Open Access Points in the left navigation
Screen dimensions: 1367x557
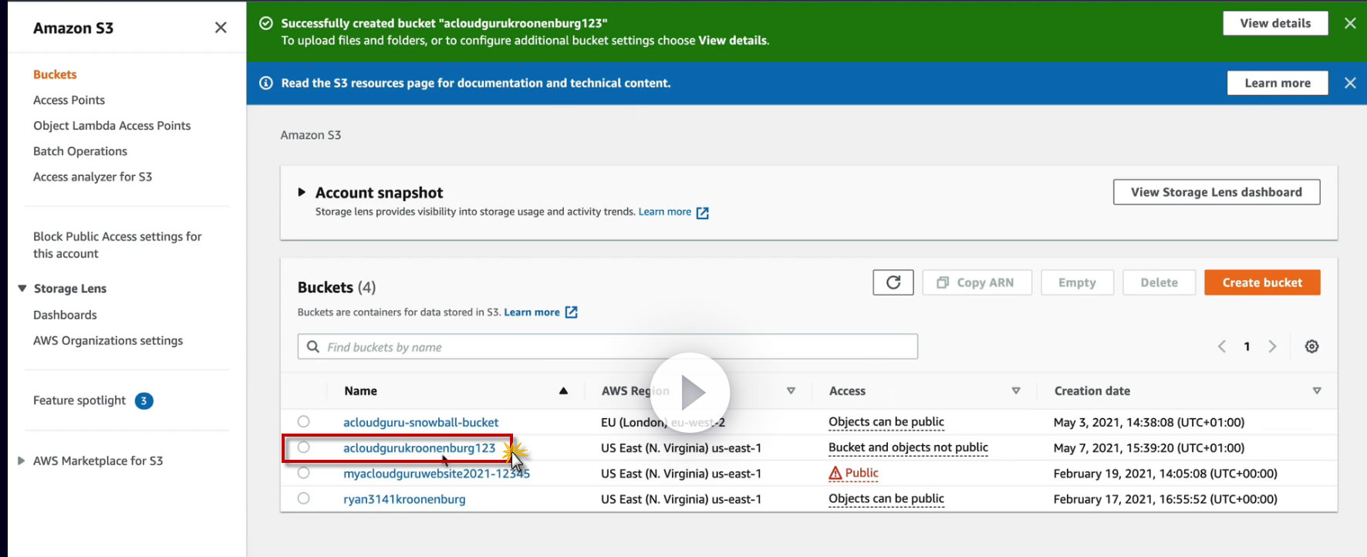69,100
